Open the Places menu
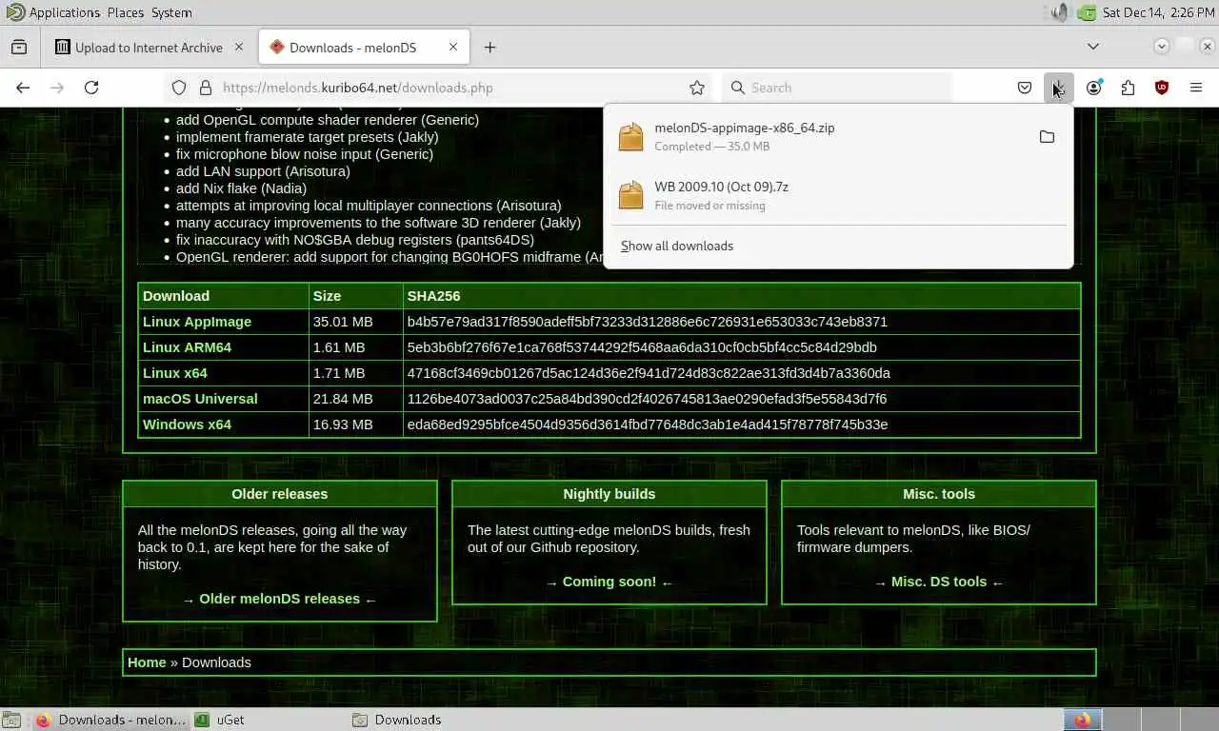1219x731 pixels. (x=126, y=12)
